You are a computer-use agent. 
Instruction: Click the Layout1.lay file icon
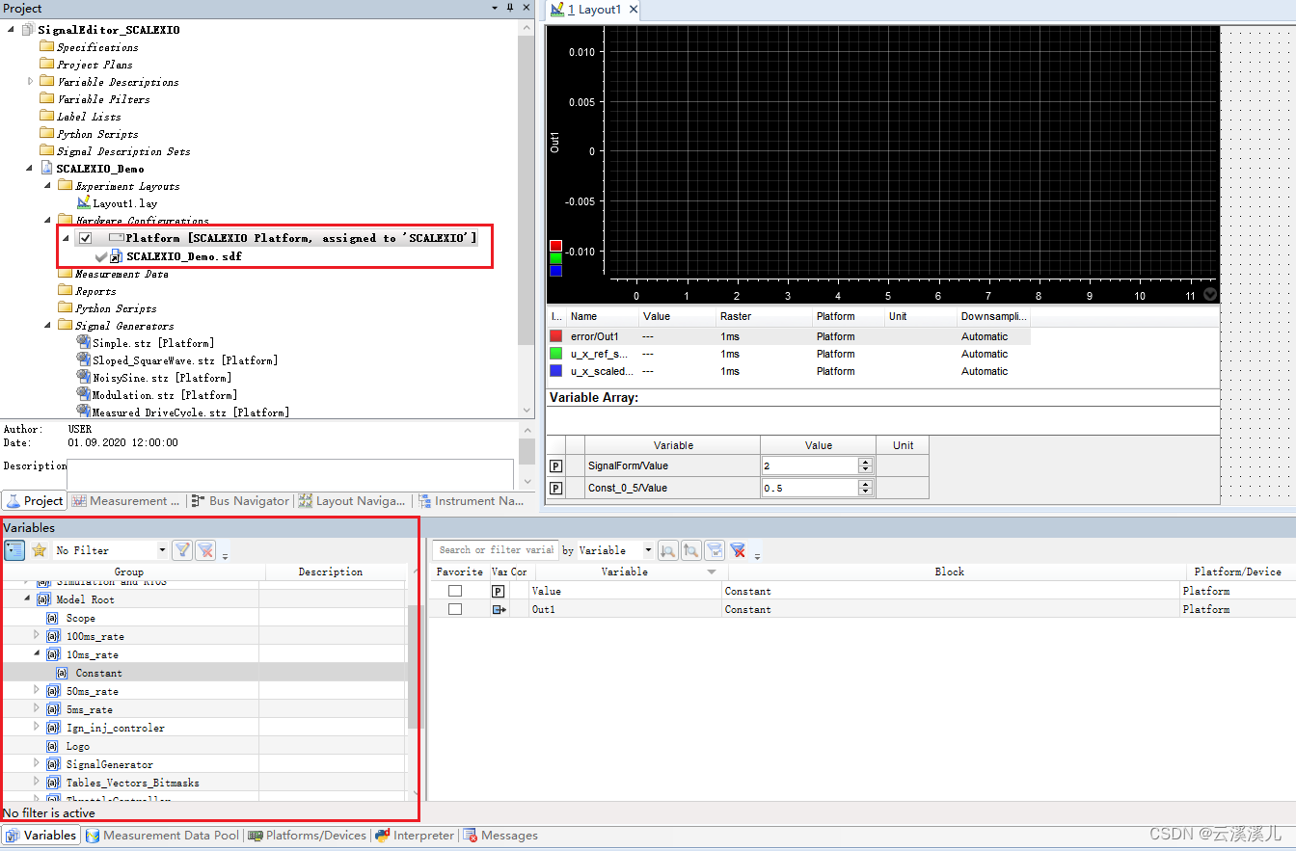point(84,203)
